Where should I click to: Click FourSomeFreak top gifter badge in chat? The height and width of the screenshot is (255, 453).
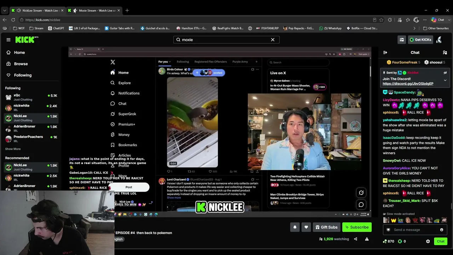click(x=403, y=62)
